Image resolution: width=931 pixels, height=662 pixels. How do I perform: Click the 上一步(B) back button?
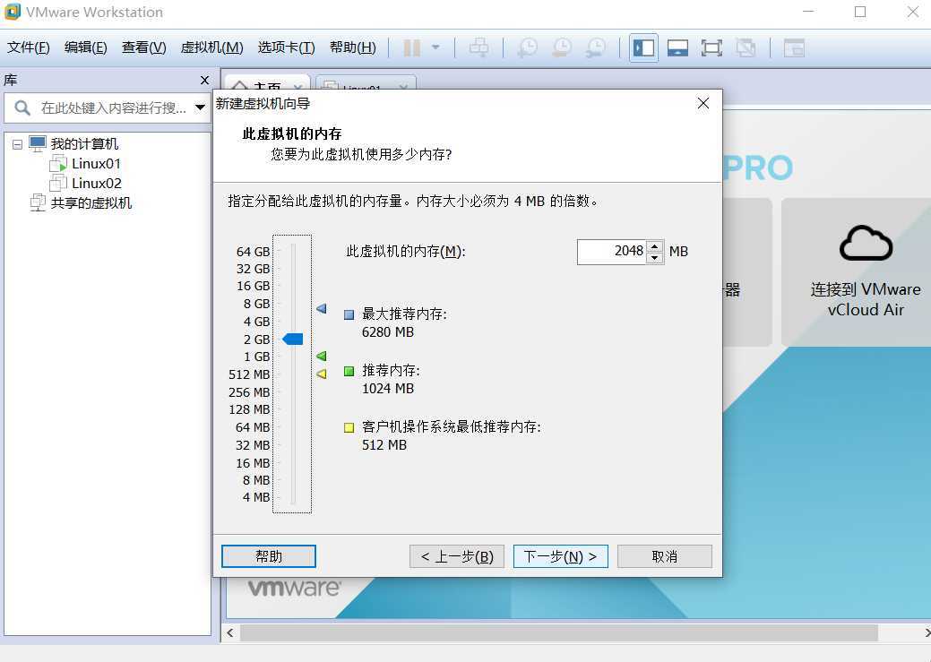pyautogui.click(x=457, y=556)
